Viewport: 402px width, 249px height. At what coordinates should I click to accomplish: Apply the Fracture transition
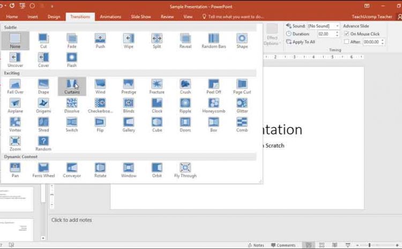[x=157, y=86]
